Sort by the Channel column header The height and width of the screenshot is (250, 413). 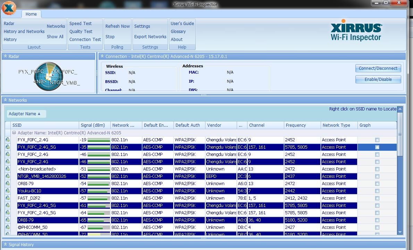[x=265, y=125]
